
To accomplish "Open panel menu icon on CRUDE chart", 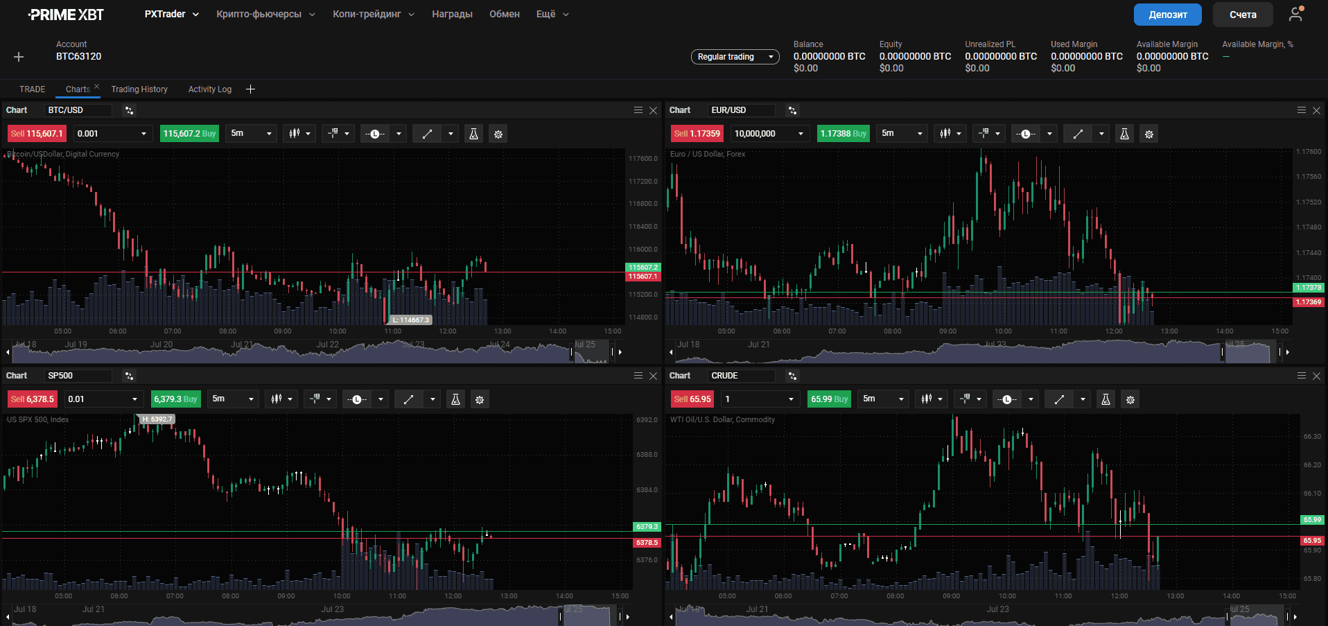I will 1302,376.
